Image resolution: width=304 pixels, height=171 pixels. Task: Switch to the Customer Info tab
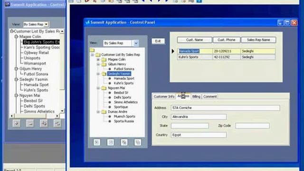coord(164,96)
